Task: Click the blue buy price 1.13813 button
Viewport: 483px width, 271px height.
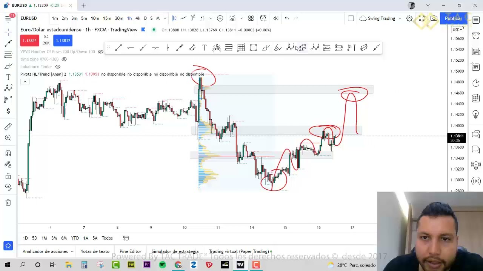Action: (63, 40)
